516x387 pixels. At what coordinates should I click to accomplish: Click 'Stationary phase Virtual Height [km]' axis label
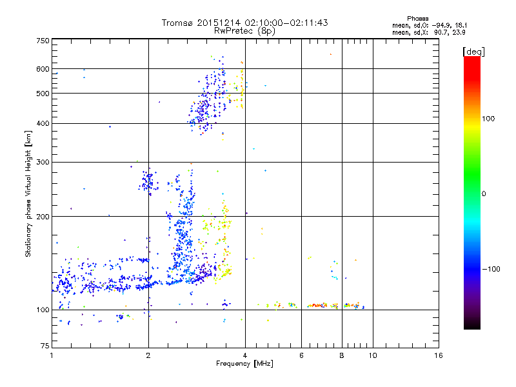point(28,194)
